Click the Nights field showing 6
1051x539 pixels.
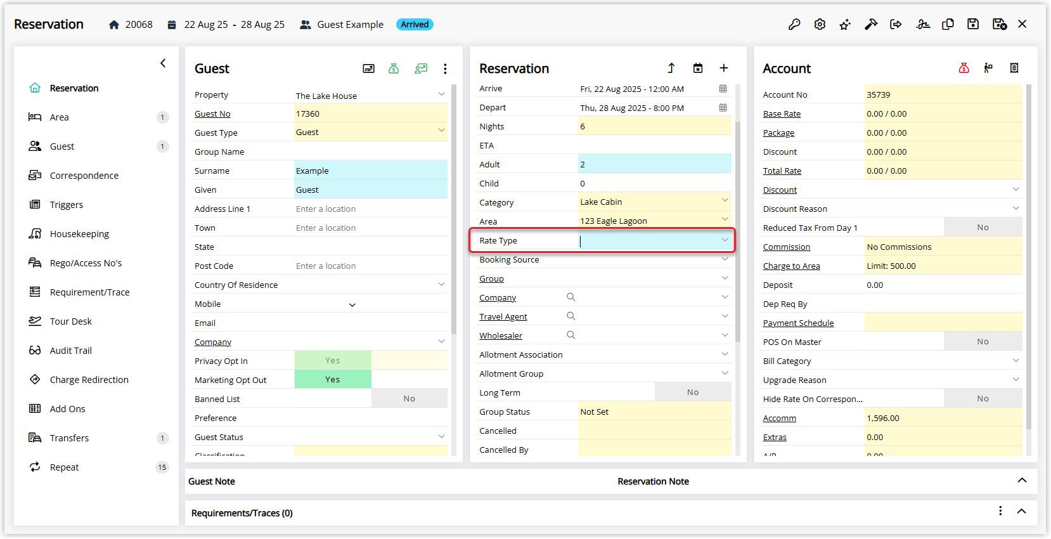coord(655,126)
